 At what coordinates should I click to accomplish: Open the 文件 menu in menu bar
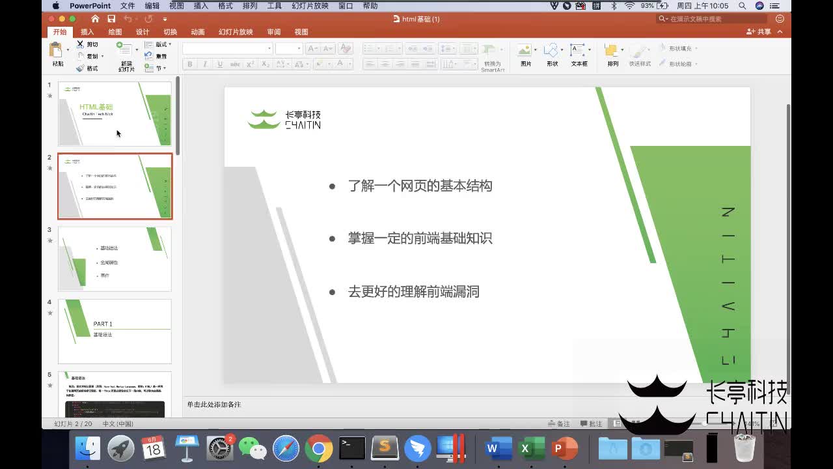point(128,6)
